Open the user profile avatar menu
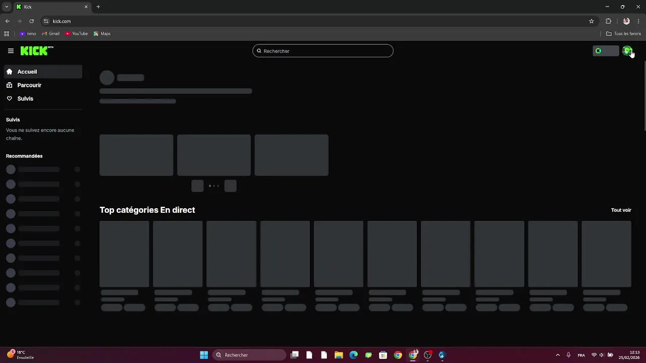The width and height of the screenshot is (646, 363). point(627,51)
